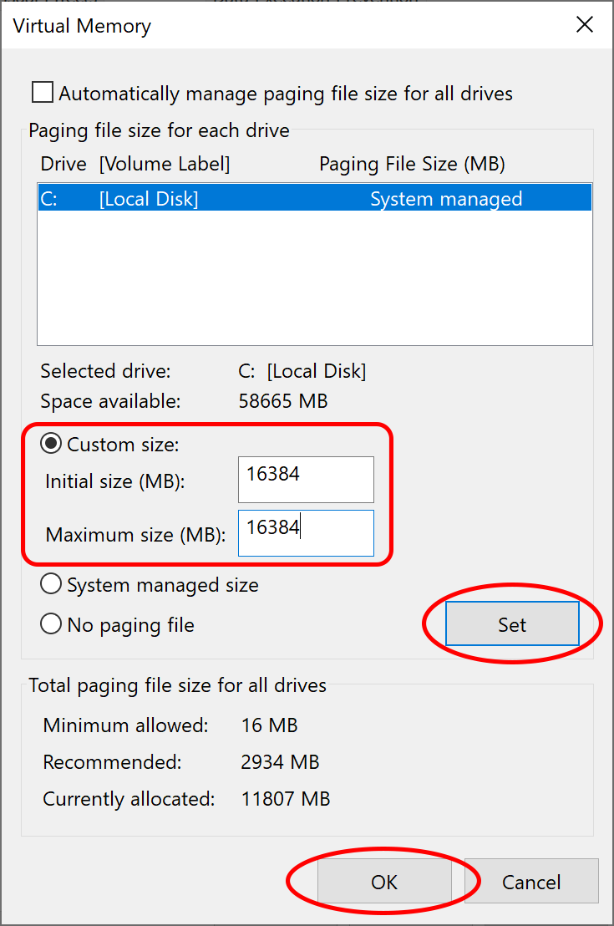
Task: Click the Custom size label text
Action: [123, 445]
